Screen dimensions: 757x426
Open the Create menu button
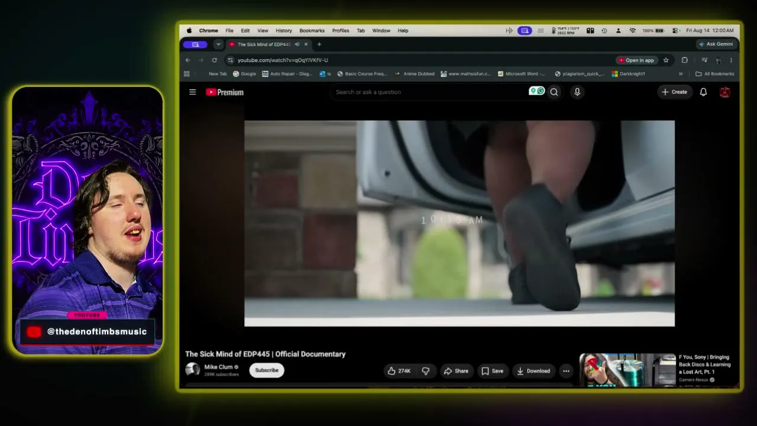[x=674, y=92]
